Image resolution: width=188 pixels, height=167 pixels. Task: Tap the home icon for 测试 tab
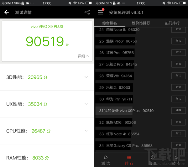click(x=106, y=157)
